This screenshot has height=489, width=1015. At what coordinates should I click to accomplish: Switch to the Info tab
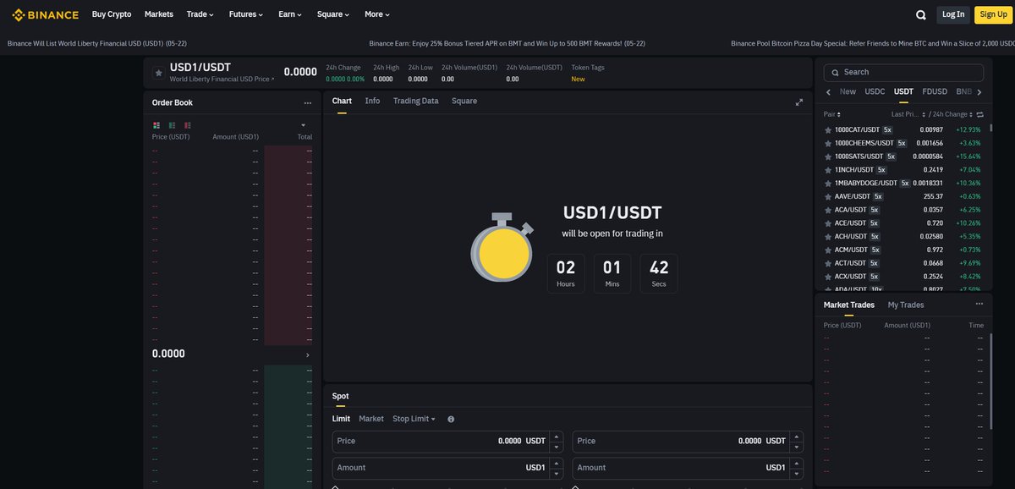(372, 101)
